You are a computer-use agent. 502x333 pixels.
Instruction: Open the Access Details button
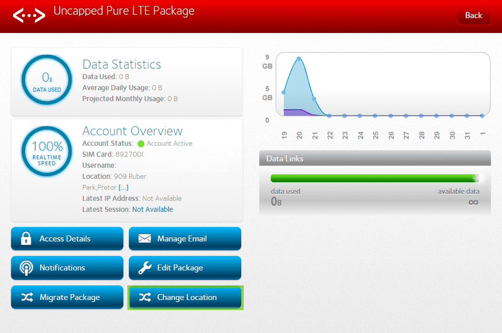(x=67, y=239)
